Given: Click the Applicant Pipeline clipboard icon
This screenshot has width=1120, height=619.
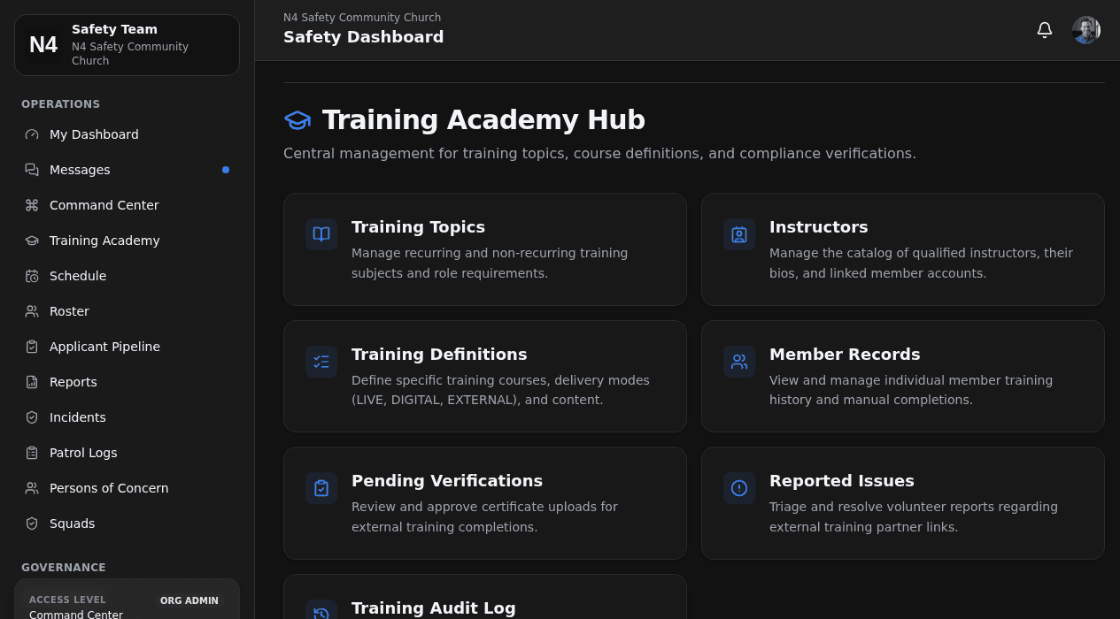Looking at the screenshot, I should 32,347.
